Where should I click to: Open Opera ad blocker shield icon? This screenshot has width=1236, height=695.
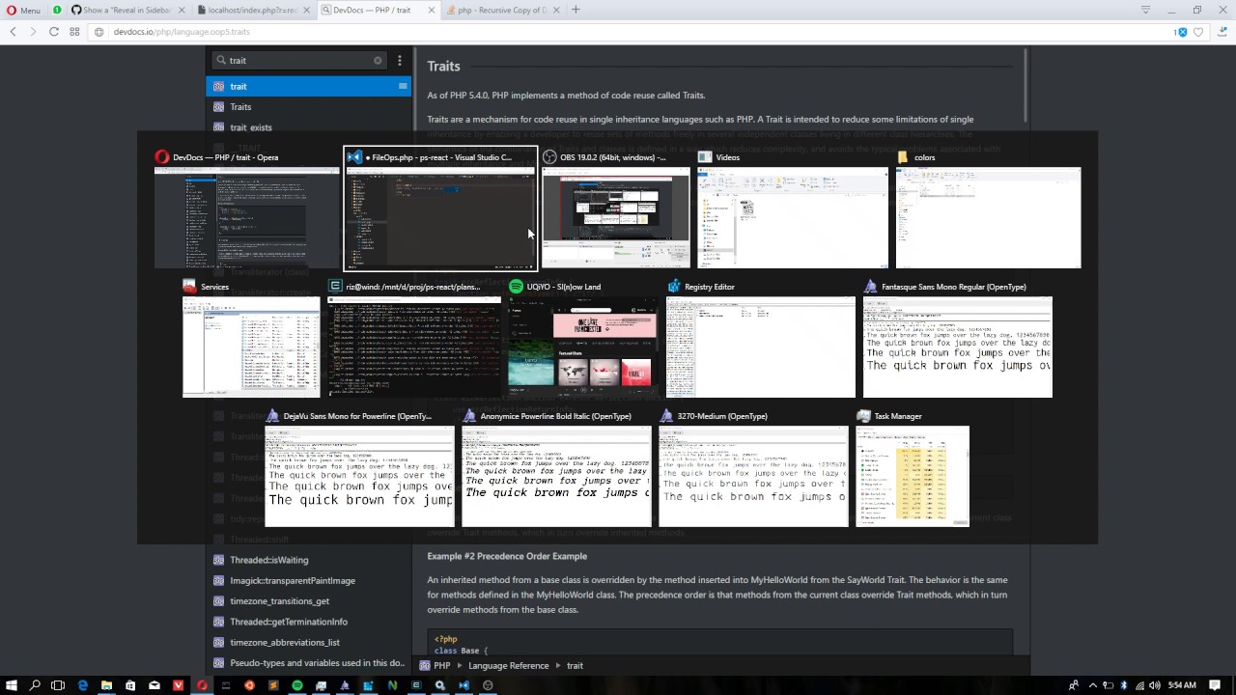coord(1181,32)
